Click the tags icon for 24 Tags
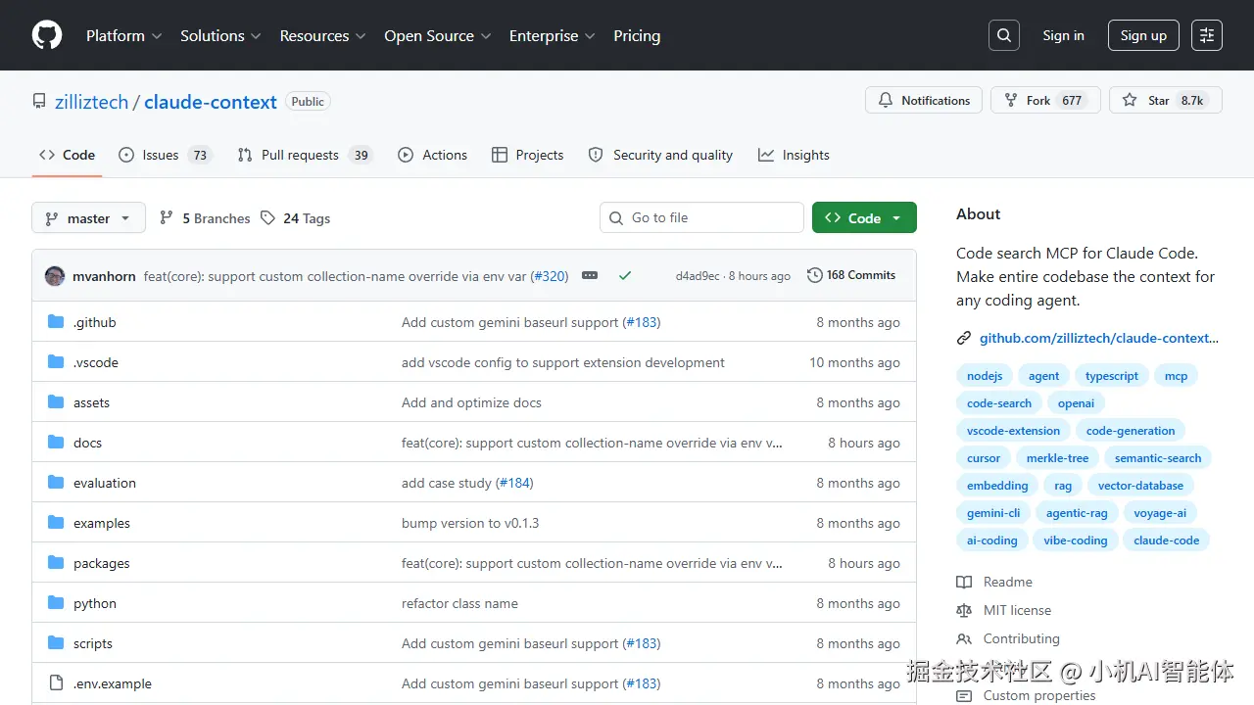 click(268, 218)
